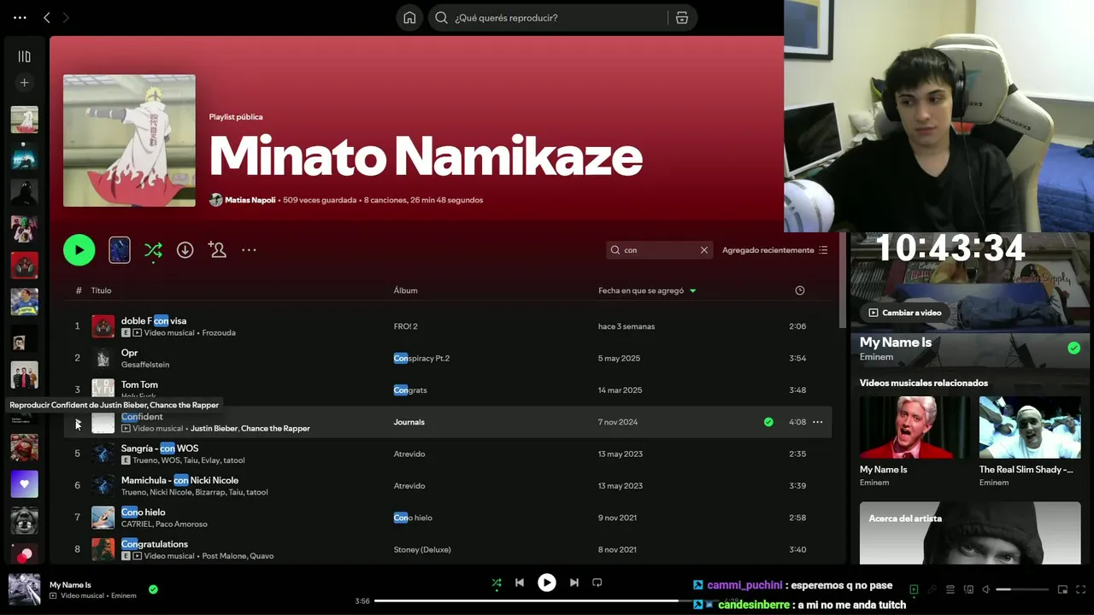Image resolution: width=1094 pixels, height=615 pixels.
Task: Skip to the previous track
Action: (x=520, y=583)
